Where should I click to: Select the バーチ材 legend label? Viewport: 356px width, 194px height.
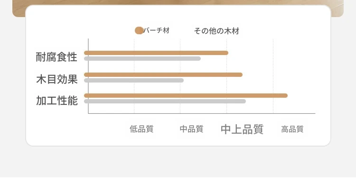(157, 30)
